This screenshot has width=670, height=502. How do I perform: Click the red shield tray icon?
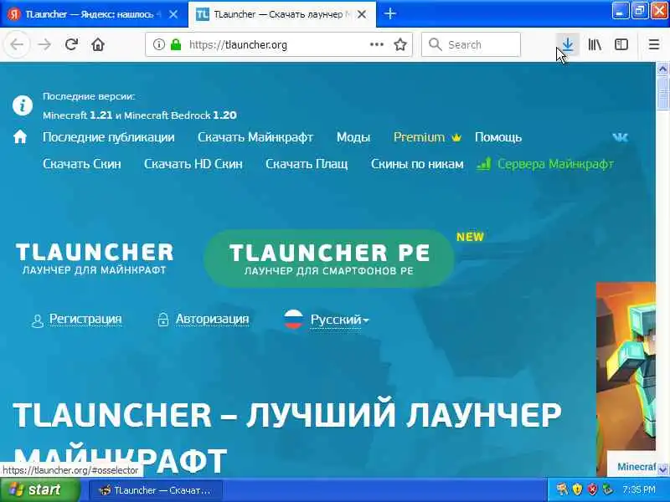coord(592,489)
